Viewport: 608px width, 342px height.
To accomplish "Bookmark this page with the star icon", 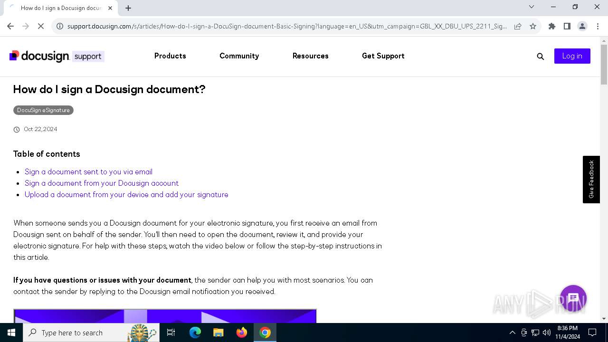I will (x=533, y=26).
